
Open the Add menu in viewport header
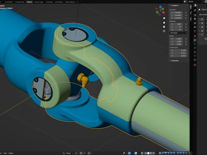pyautogui.click(x=5, y=153)
